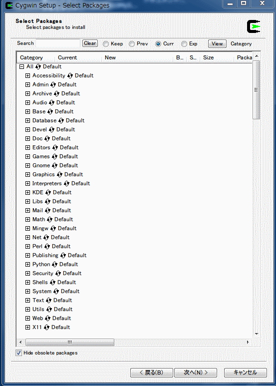Uncheck Hide obsolete packages checkbox
Viewport: 276px width, 386px height.
point(18,353)
